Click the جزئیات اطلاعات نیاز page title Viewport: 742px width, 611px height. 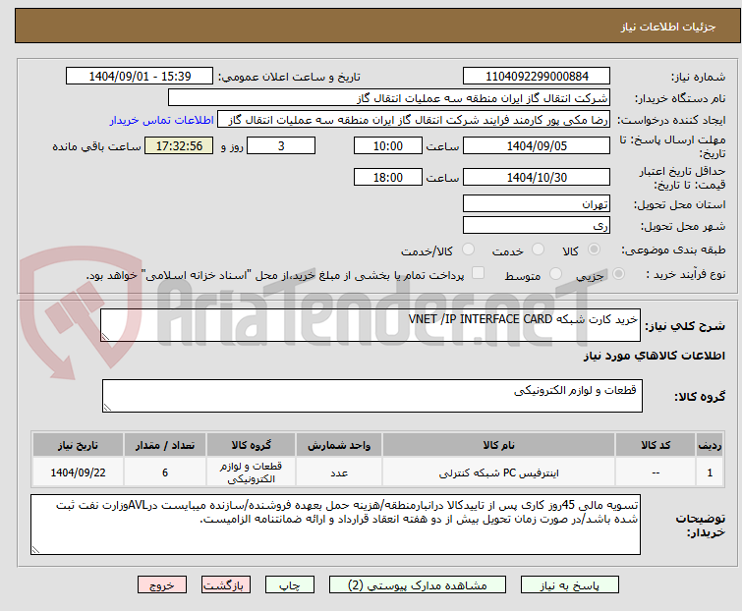click(x=668, y=27)
